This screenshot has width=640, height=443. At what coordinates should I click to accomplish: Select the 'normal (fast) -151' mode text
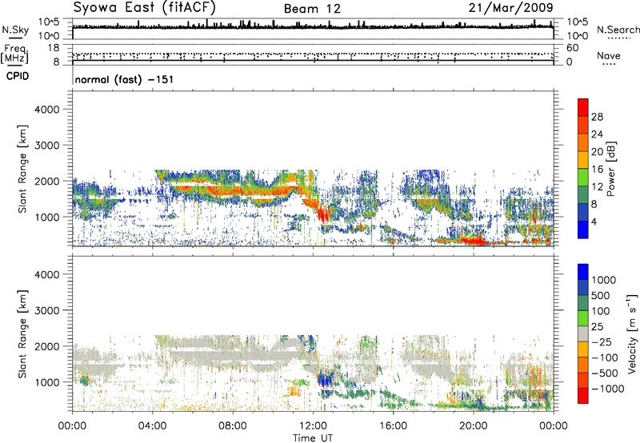124,79
